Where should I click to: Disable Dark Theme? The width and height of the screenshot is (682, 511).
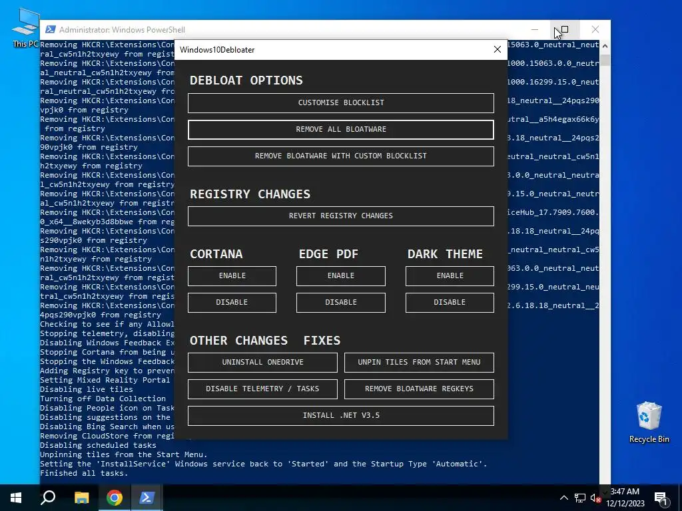450,303
